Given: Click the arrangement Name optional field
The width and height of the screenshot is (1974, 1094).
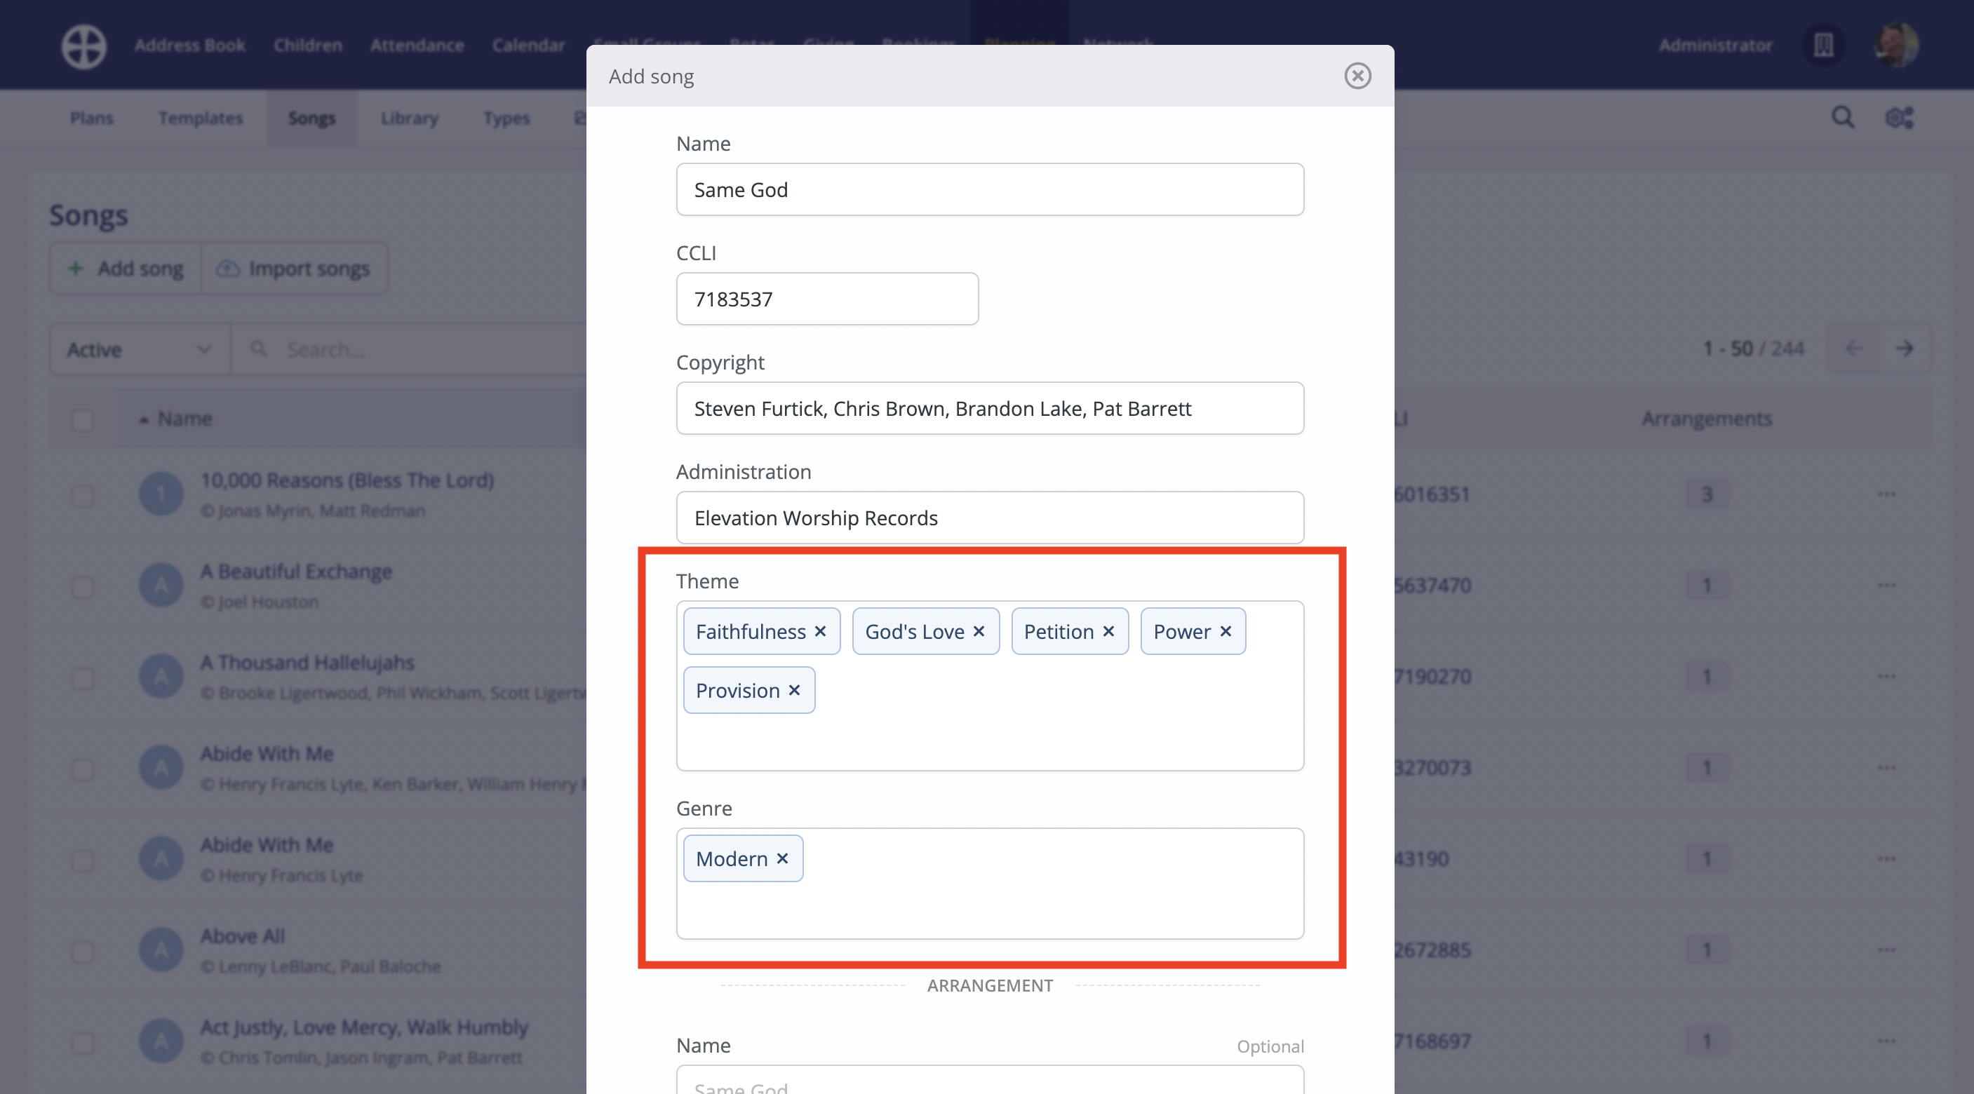Looking at the screenshot, I should point(989,1080).
